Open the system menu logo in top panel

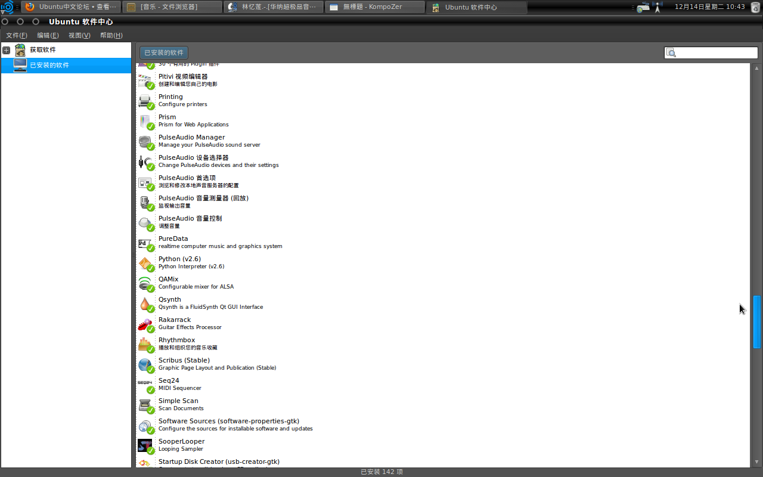click(x=7, y=7)
